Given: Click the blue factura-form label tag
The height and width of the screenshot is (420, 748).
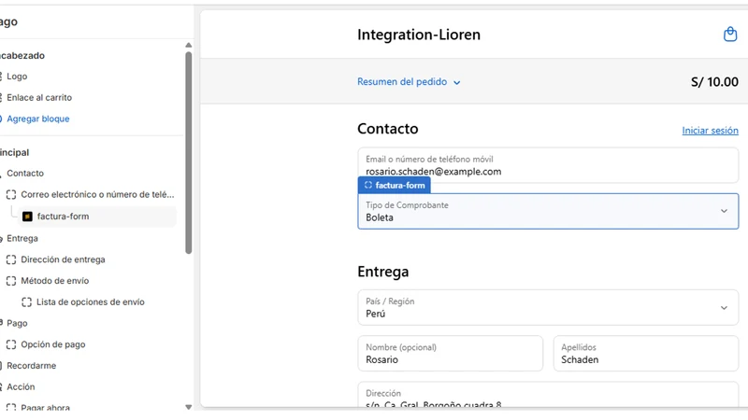Looking at the screenshot, I should pos(394,185).
